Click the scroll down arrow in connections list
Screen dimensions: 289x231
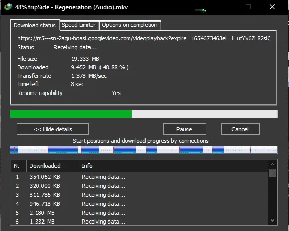(x=272, y=220)
